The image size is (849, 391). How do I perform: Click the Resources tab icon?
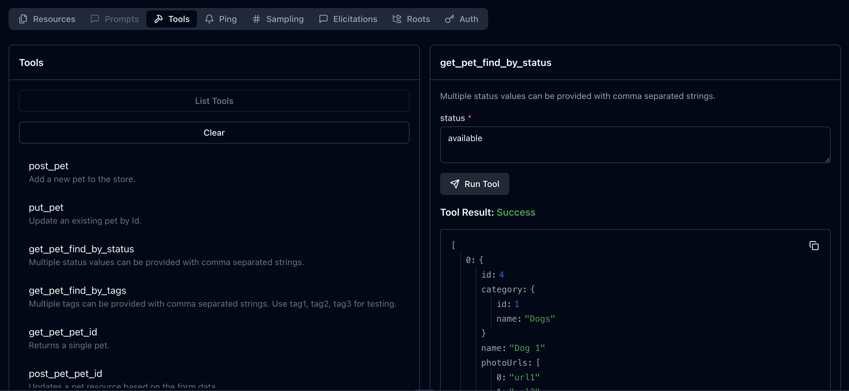23,19
